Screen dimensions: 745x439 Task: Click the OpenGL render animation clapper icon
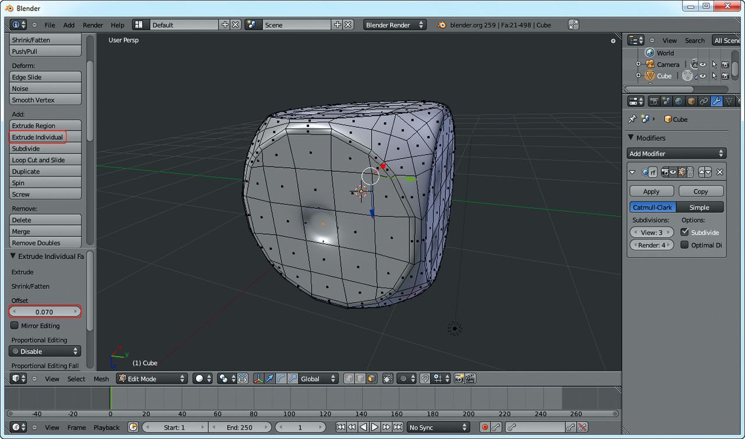click(x=470, y=378)
